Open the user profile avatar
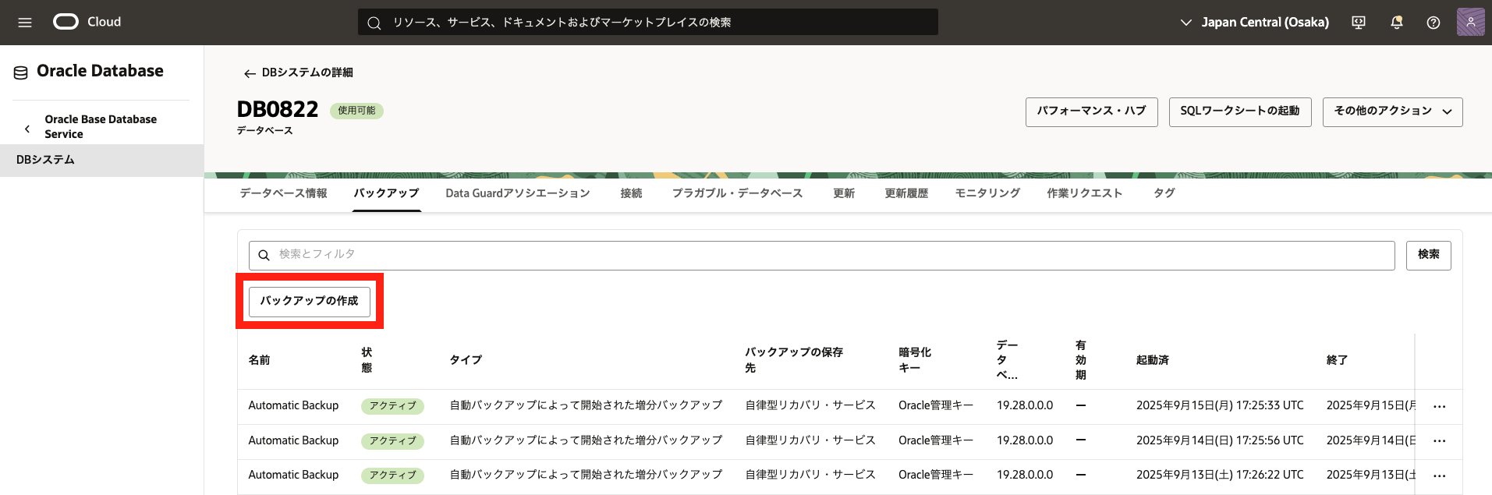The width and height of the screenshot is (1492, 495). (x=1470, y=22)
